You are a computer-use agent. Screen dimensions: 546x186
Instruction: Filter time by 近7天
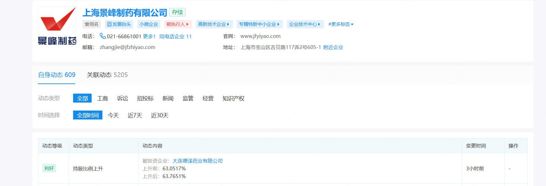tap(135, 115)
